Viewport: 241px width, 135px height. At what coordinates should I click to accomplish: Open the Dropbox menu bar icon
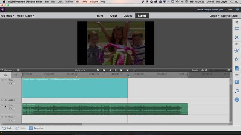coord(143,1)
